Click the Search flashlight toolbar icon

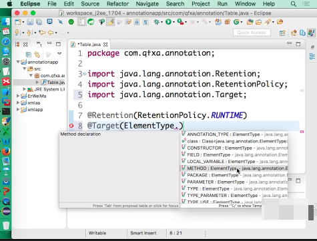click(x=268, y=22)
